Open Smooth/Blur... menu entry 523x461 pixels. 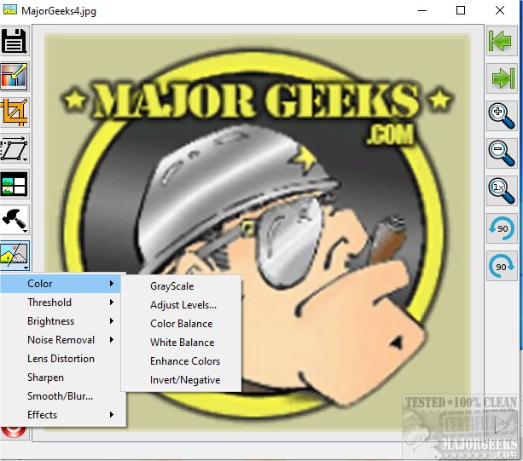click(x=62, y=396)
